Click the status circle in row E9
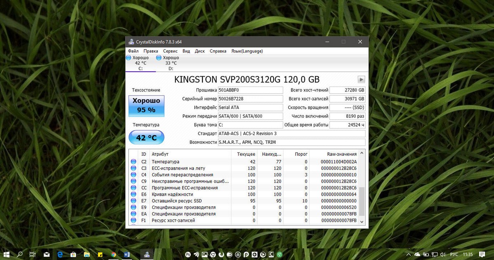 133,208
